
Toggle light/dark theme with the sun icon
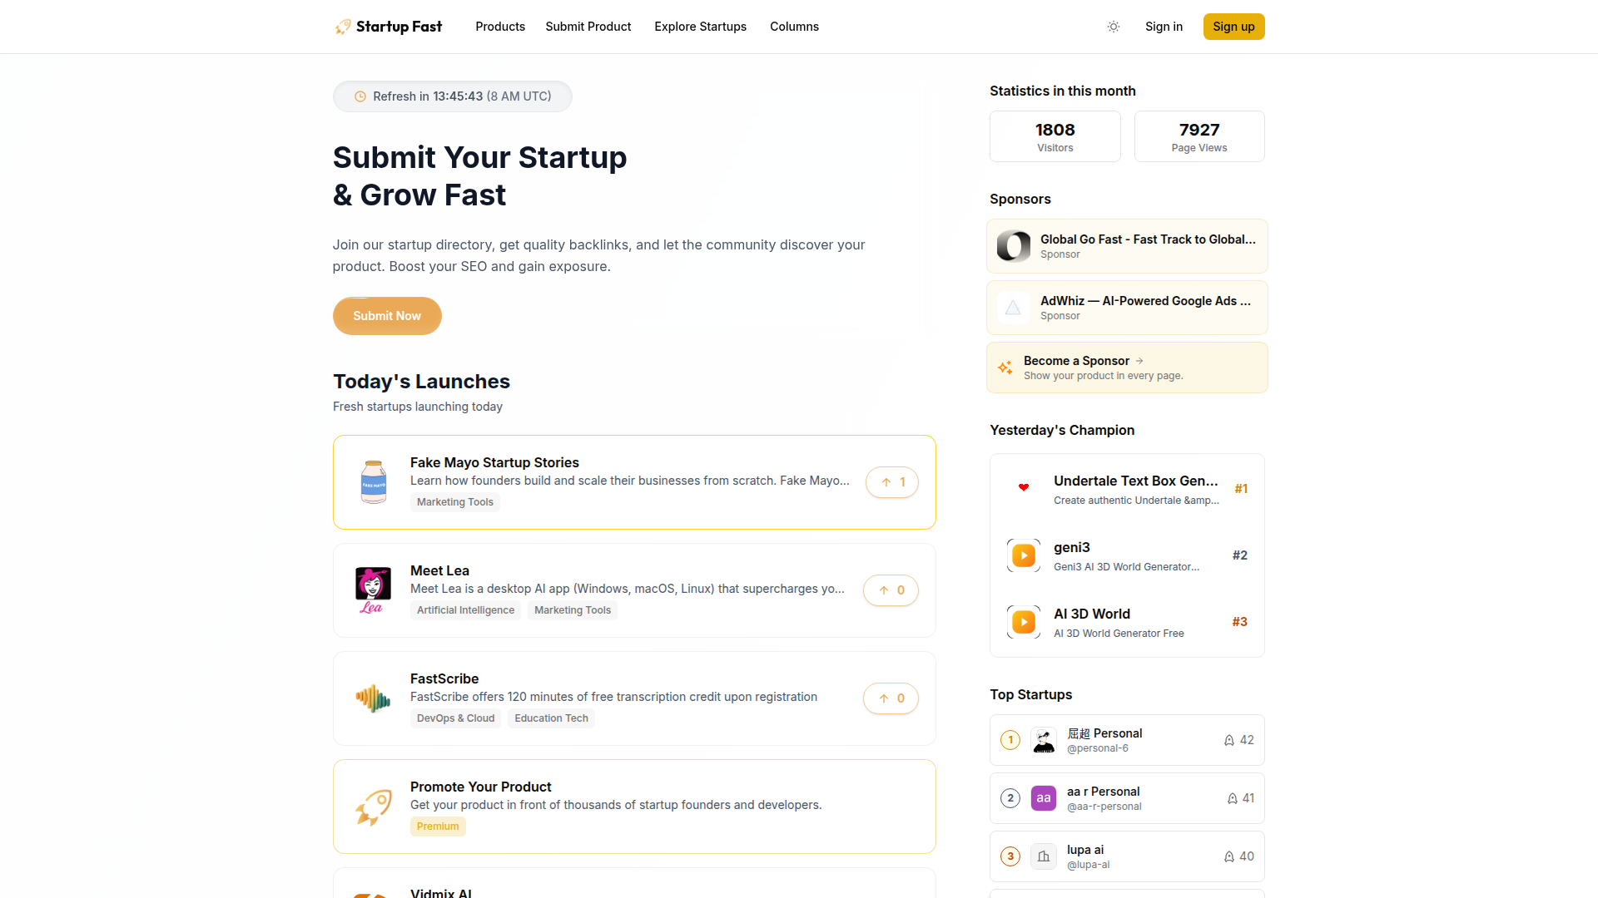[1113, 27]
